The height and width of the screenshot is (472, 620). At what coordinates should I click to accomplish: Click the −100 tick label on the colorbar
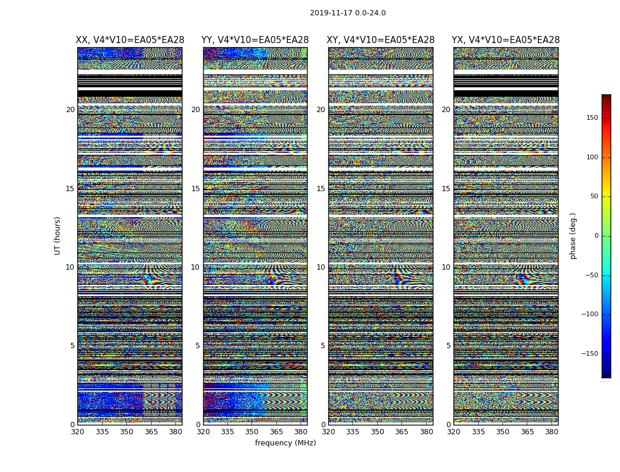(589, 314)
